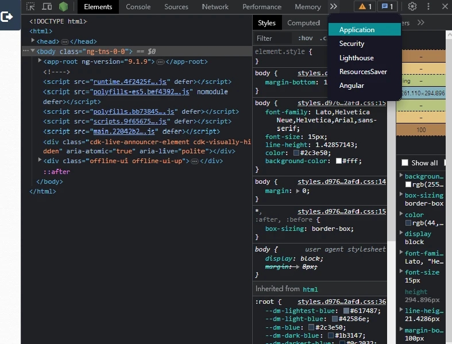Open styles.d976 css:14 source link
Screen dimensions: 452x344
coord(342,181)
